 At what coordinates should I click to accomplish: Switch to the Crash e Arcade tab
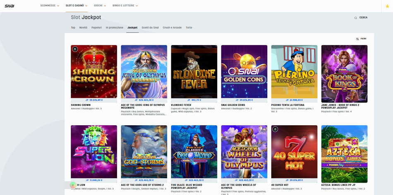click(x=172, y=28)
